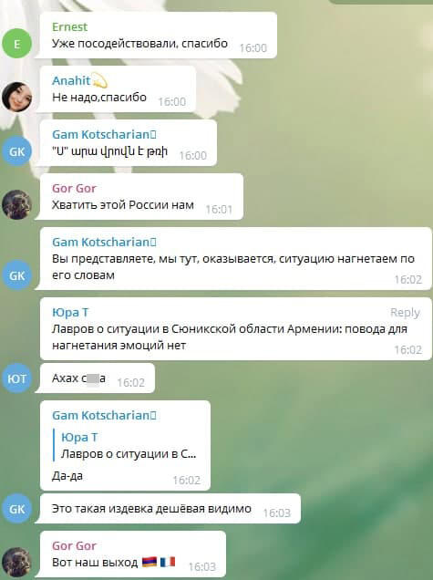Click the Gor Gor name above 'Хватить этой России'
This screenshot has width=433, height=580.
(x=74, y=188)
